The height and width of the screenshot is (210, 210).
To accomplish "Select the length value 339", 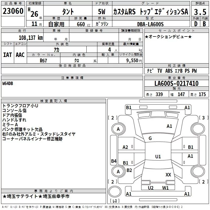I will [x=159, y=94].
